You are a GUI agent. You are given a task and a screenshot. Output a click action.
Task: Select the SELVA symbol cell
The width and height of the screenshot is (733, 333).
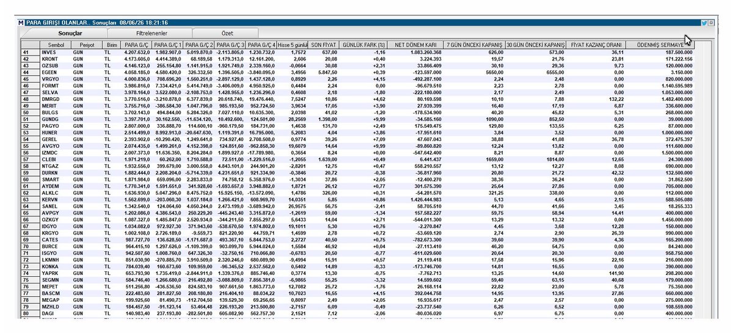click(x=56, y=92)
